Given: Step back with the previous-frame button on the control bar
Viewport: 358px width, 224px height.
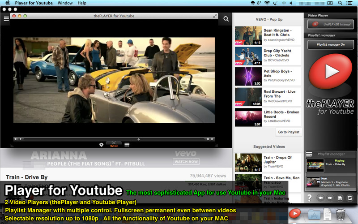Looking at the screenshot, I should (x=208, y=139).
